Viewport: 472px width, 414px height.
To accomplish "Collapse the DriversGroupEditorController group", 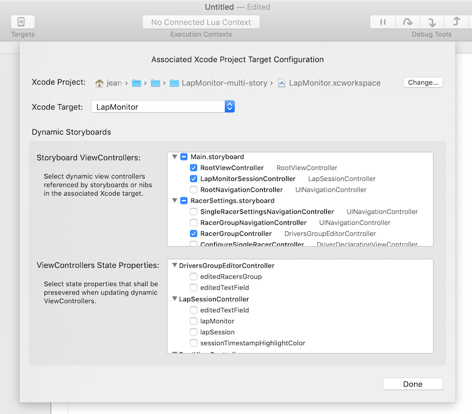I will (174, 265).
